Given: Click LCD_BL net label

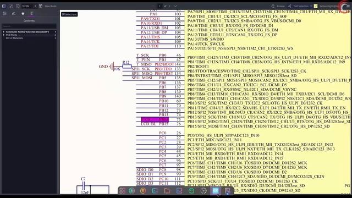Looking at the screenshot, I should point(148,124).
